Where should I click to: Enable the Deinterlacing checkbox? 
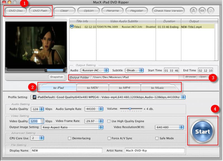click(69, 138)
